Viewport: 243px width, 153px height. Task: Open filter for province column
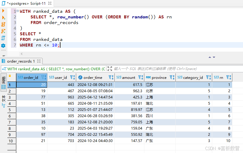171,77
